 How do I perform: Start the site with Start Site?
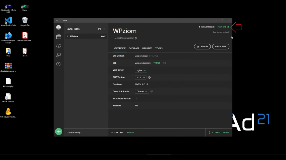pyautogui.click(x=223, y=27)
